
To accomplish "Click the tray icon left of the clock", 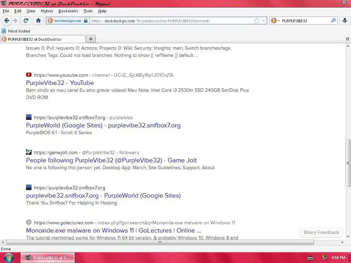I will click(x=324, y=258).
